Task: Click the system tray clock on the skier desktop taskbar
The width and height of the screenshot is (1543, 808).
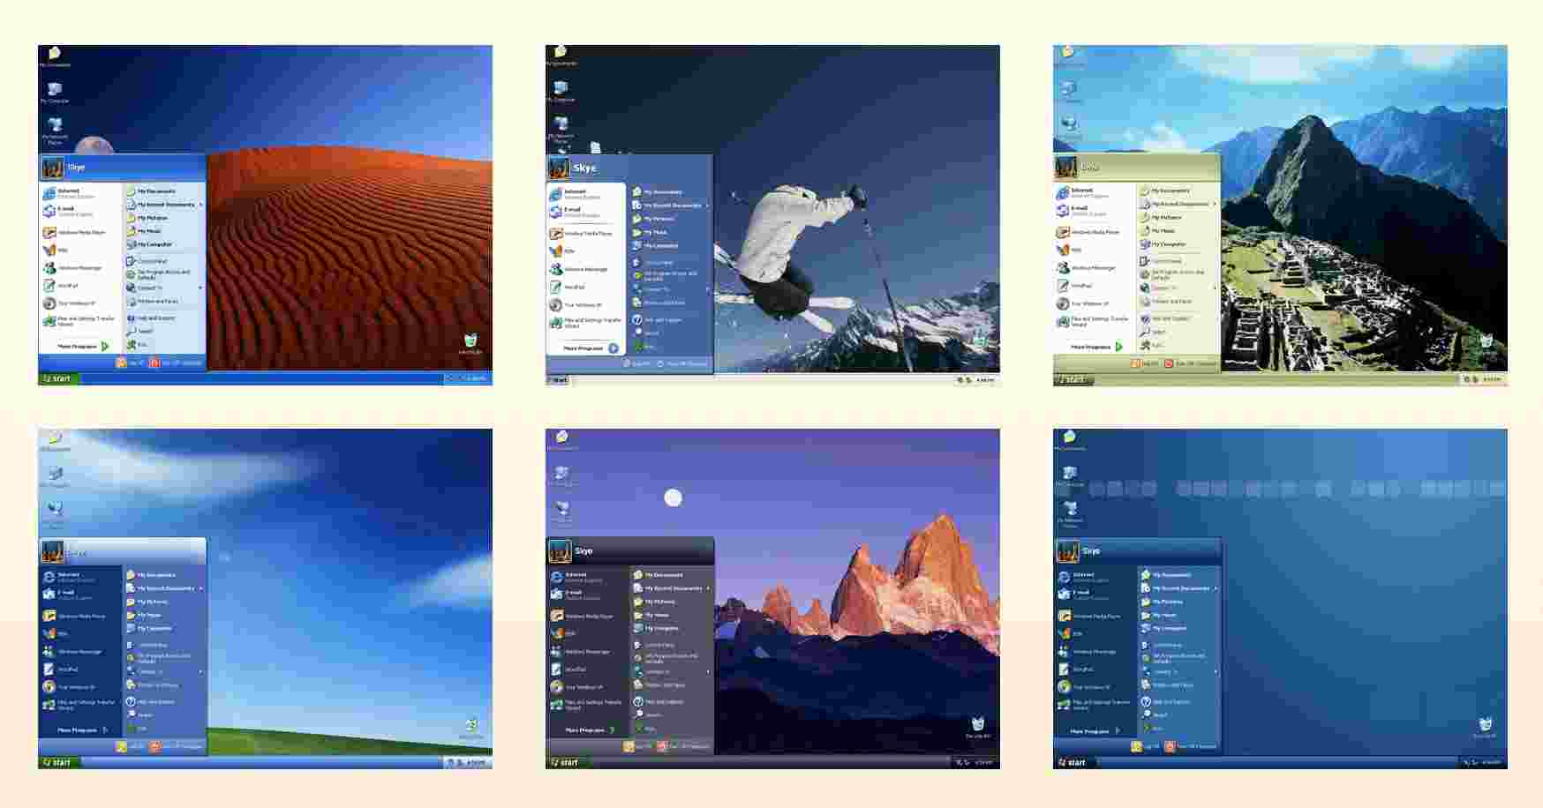Action: coord(985,380)
